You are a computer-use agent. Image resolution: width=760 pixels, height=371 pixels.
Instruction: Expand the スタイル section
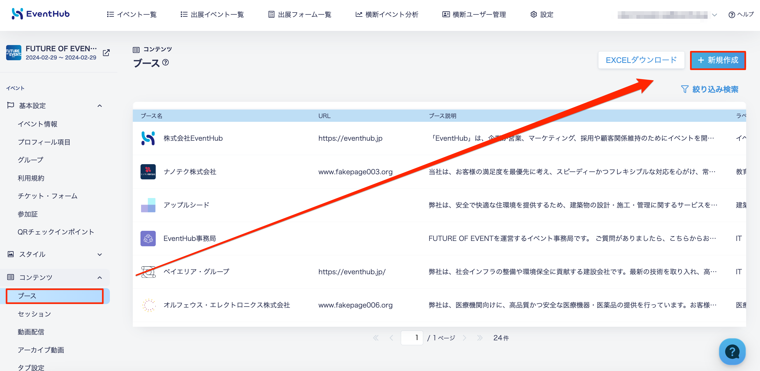tap(100, 254)
